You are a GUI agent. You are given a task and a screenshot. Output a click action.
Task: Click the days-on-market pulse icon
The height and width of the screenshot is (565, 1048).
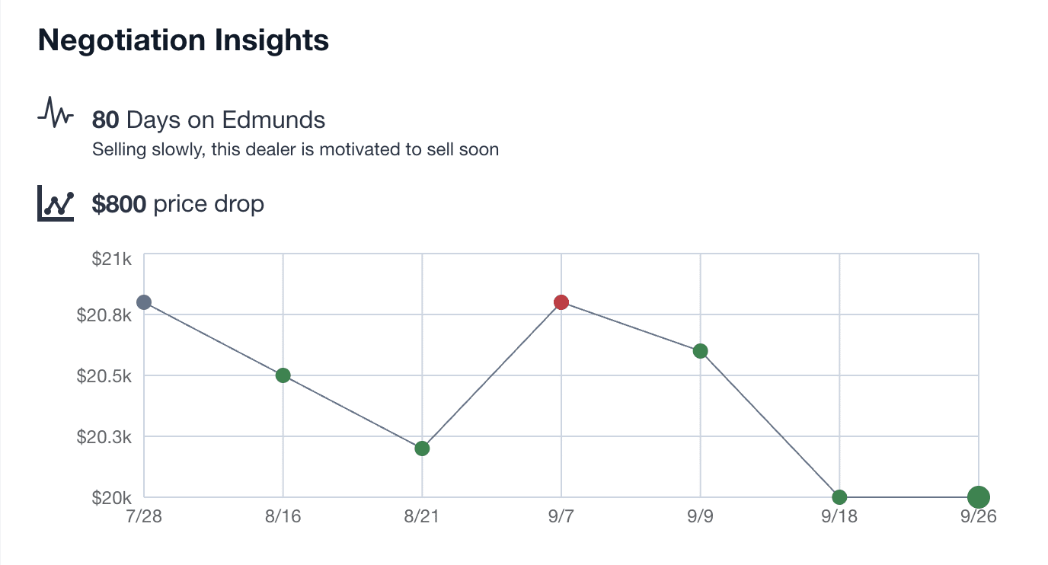pyautogui.click(x=56, y=113)
